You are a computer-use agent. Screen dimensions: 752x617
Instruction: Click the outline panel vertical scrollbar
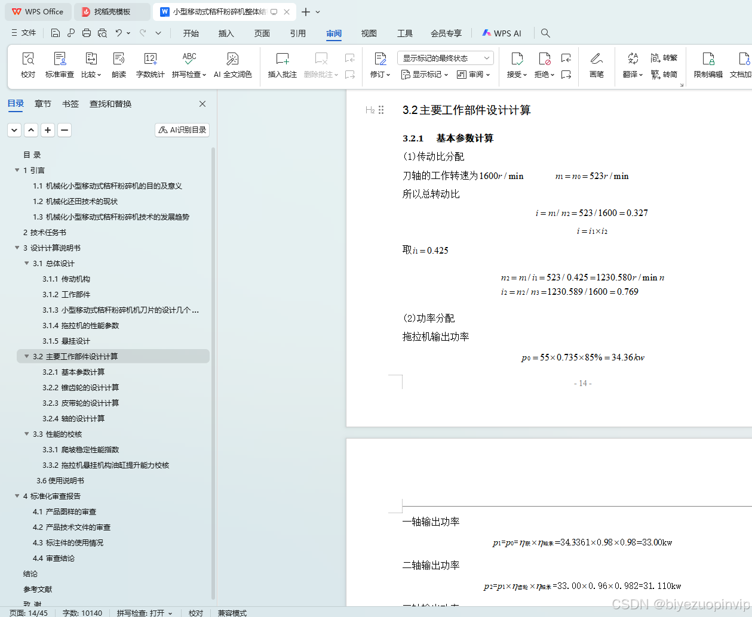(213, 373)
